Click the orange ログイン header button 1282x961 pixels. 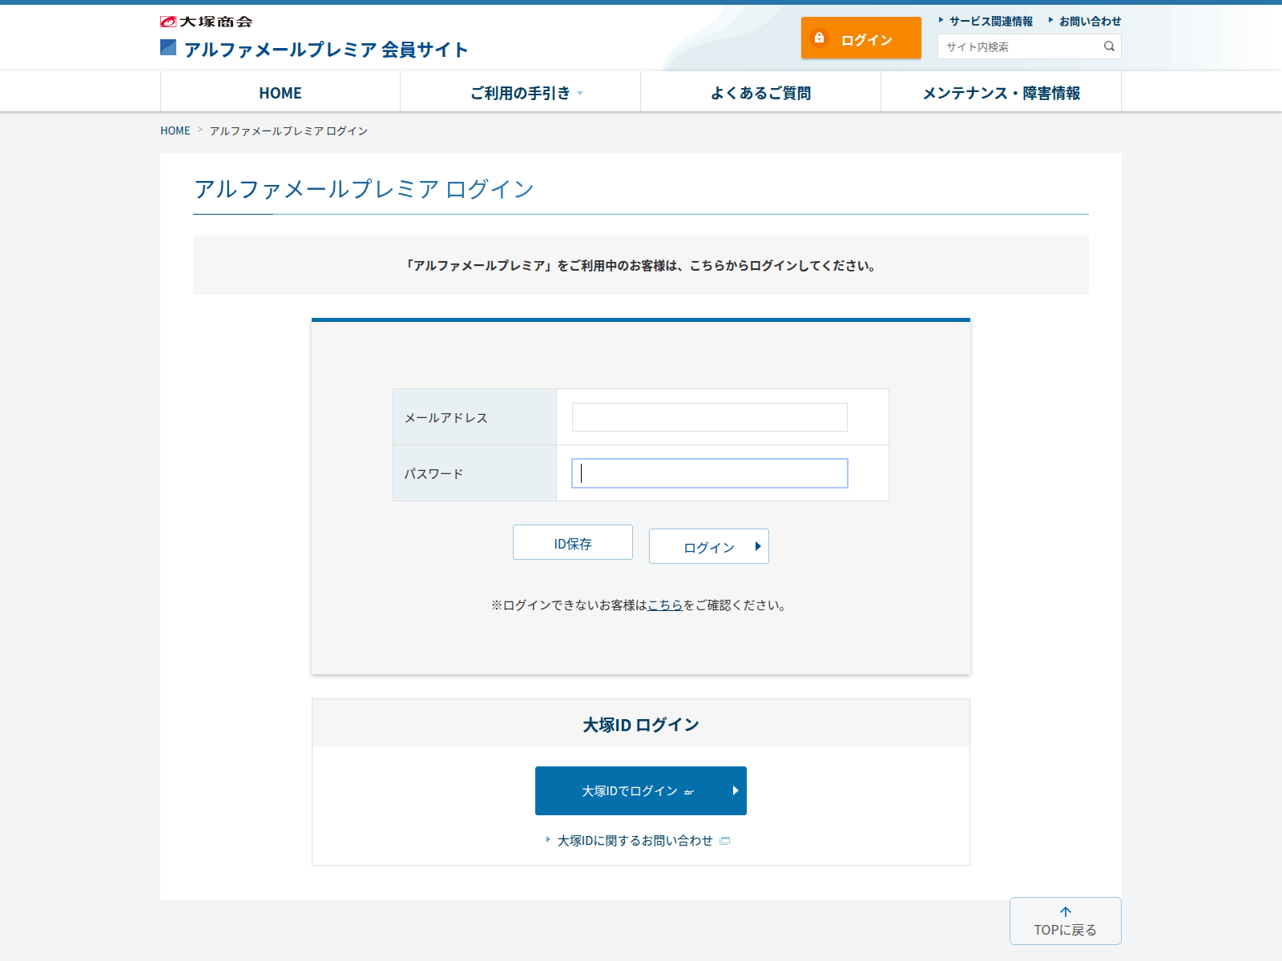(861, 38)
